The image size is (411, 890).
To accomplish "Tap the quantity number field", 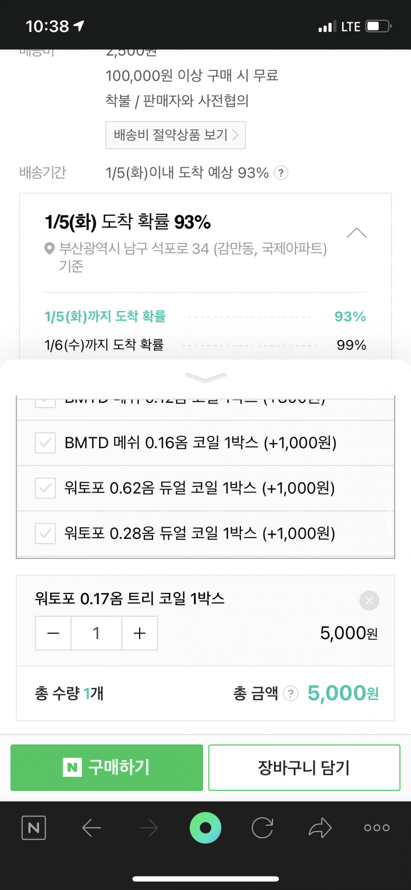I will [96, 633].
